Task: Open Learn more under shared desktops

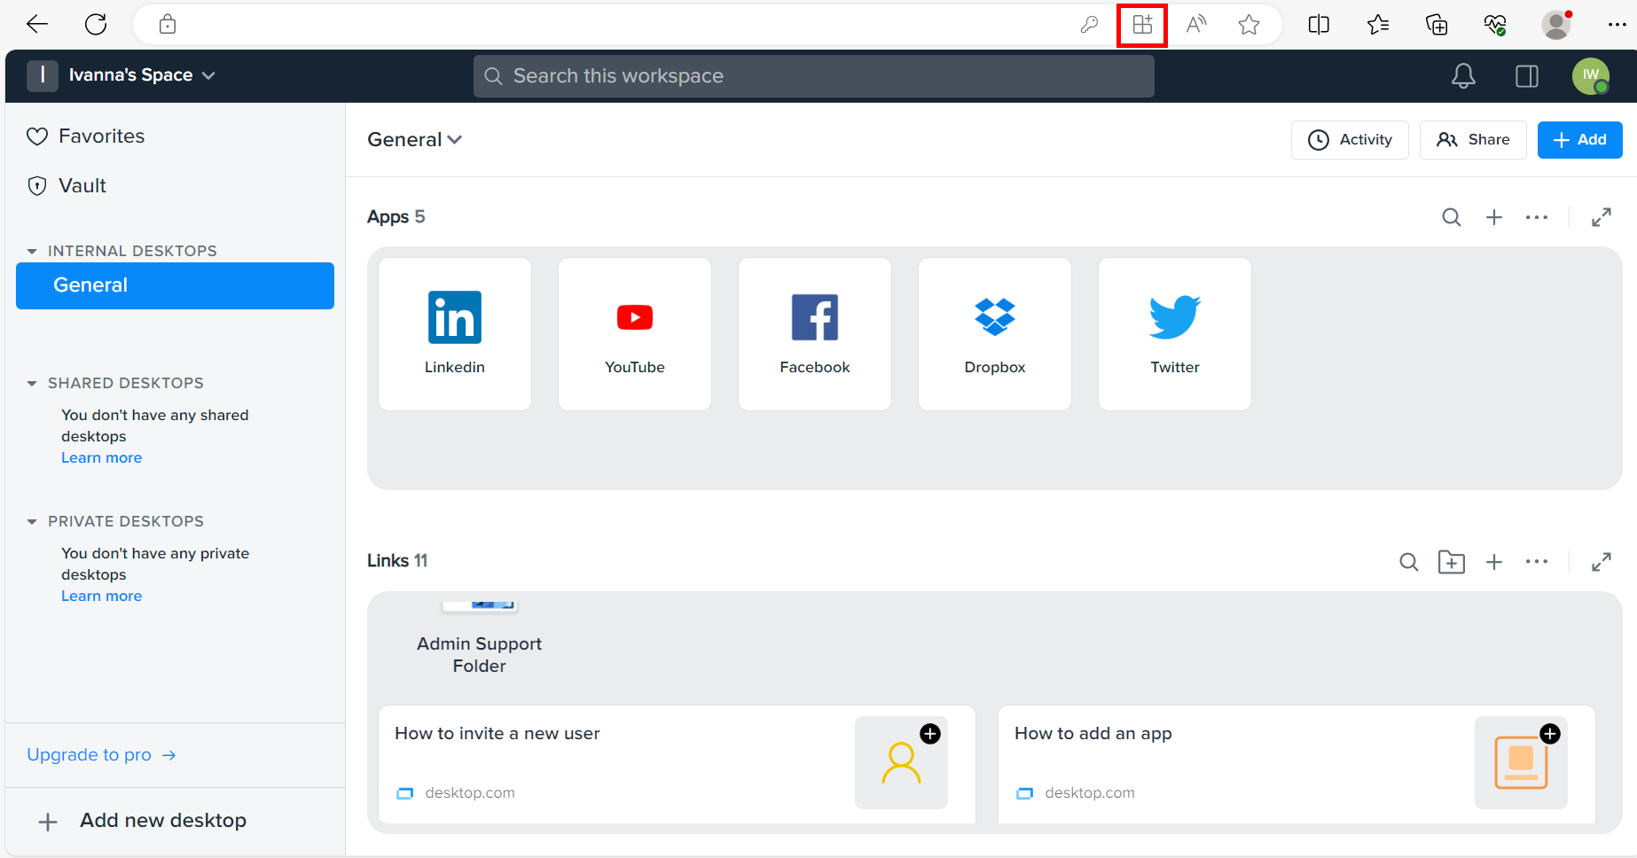Action: tap(101, 457)
